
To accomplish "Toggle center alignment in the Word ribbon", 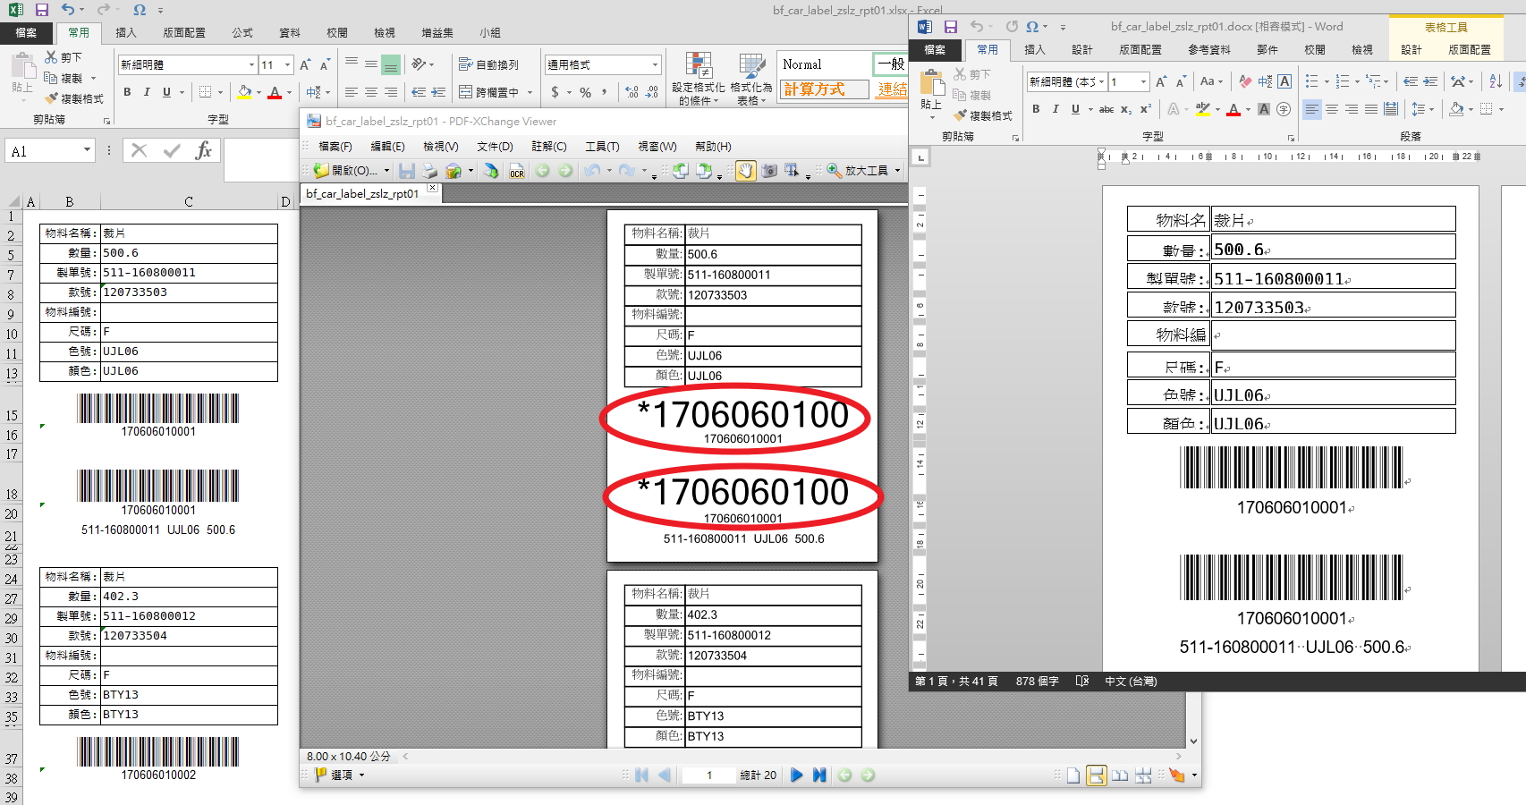I will pos(1332,109).
